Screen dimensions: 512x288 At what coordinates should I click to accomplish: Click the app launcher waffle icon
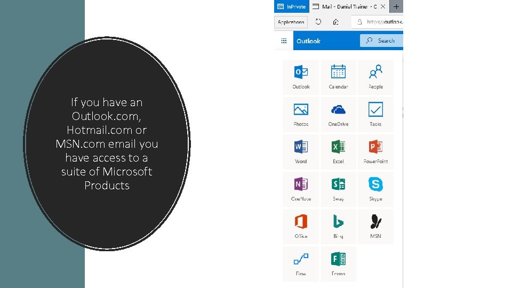[284, 41]
